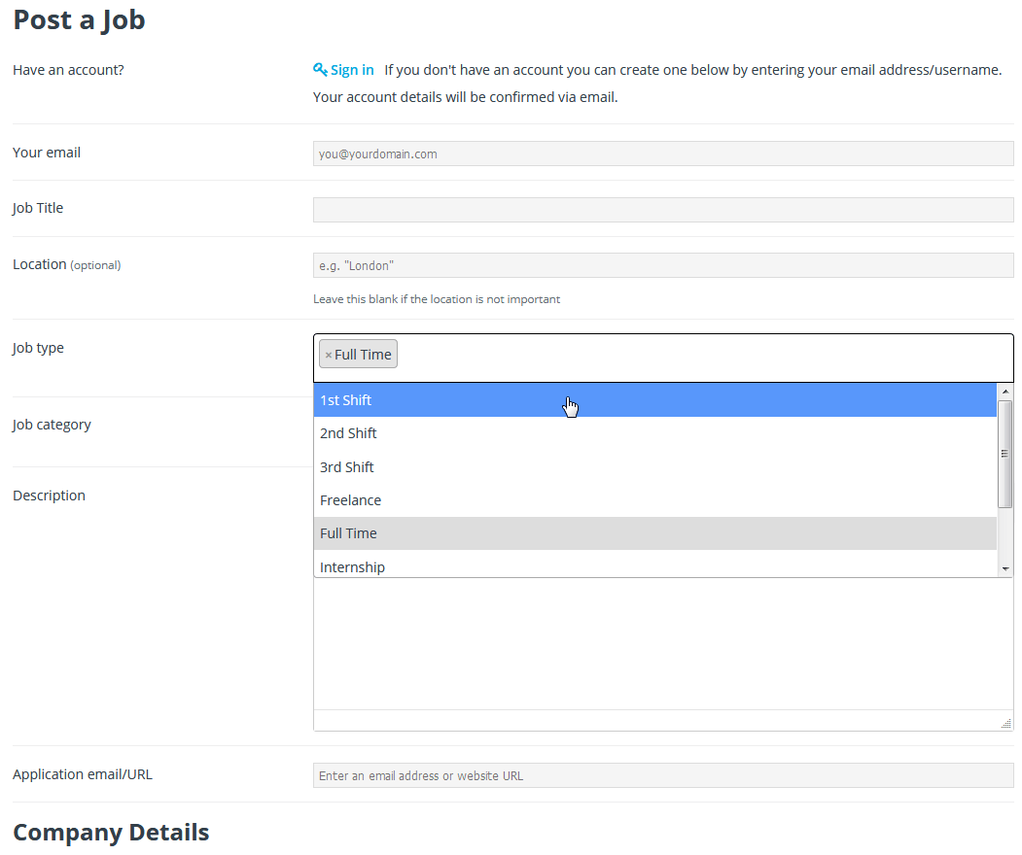Screen dimensions: 1022x855
Task: Click the dropdown scrollbar down arrow
Action: click(1005, 569)
